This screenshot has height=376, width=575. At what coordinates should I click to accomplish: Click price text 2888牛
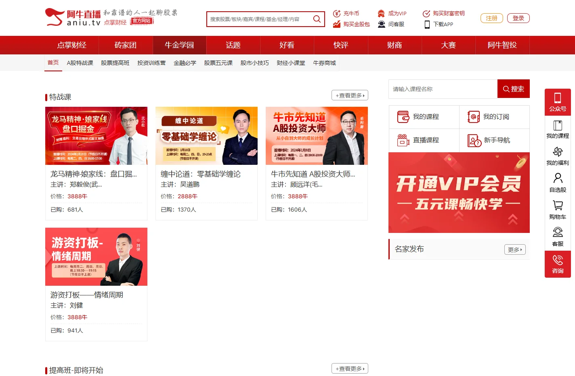pos(188,196)
